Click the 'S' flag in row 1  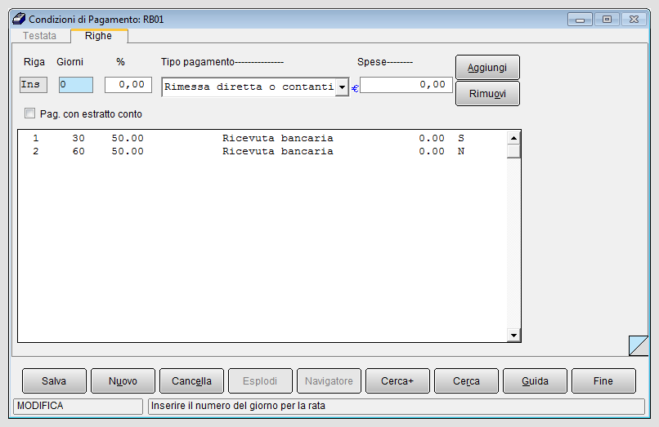461,138
